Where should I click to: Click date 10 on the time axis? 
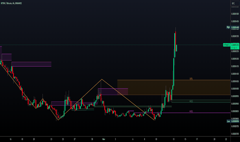(156, 139)
